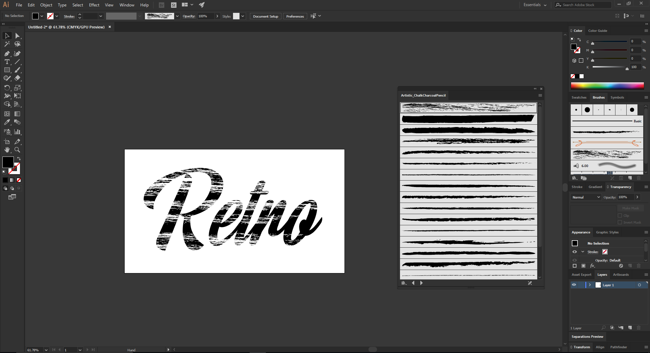
Task: Select the Shape Builder tool
Action: pos(7,104)
